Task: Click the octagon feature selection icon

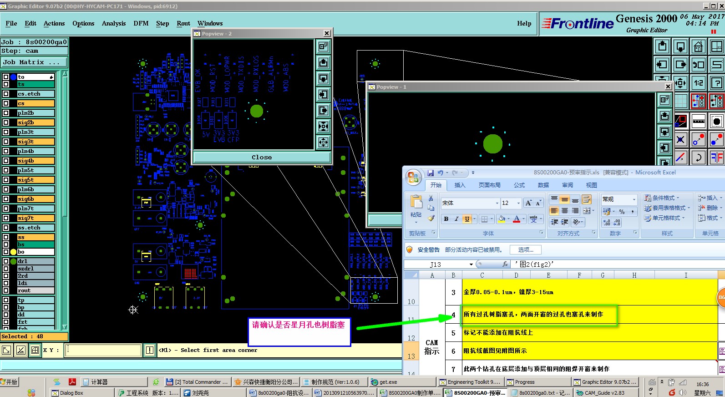Action: pos(717,122)
